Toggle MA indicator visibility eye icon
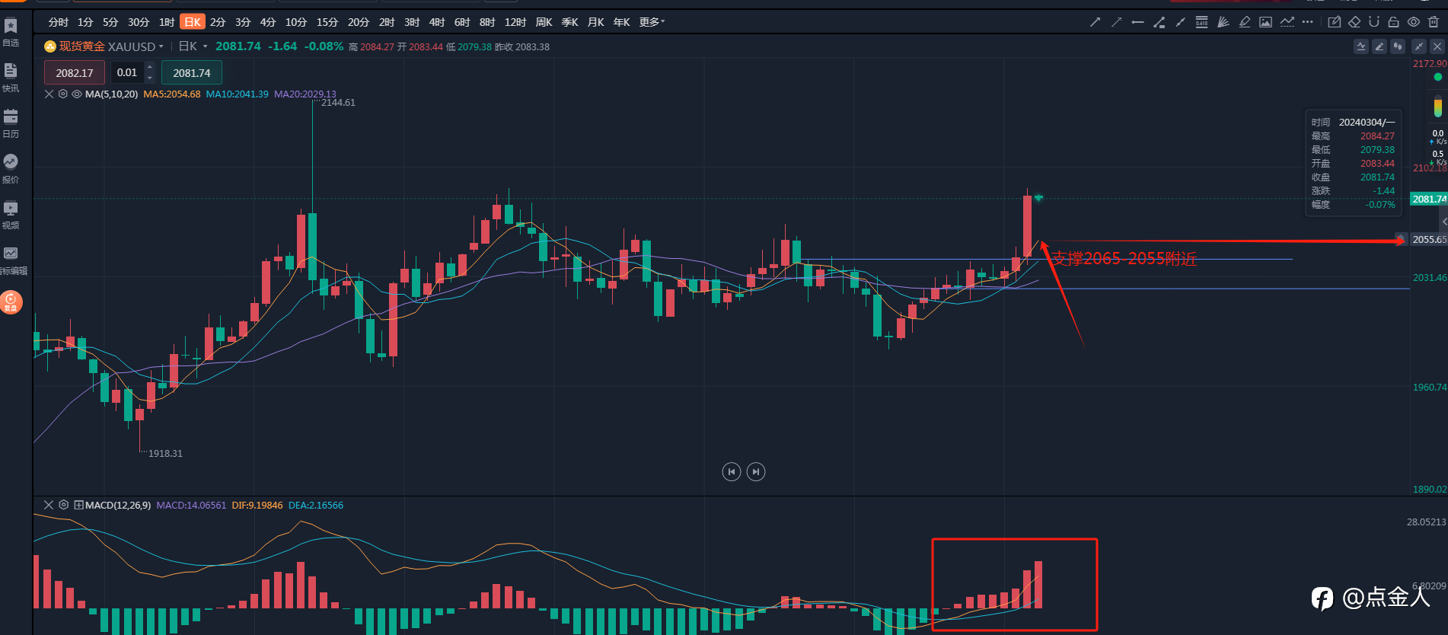The image size is (1448, 635). [x=77, y=94]
